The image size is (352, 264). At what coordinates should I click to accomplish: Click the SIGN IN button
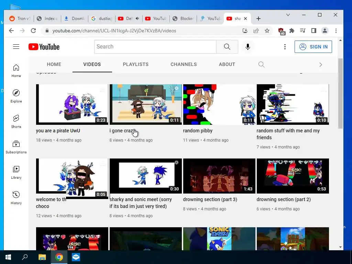point(313,47)
